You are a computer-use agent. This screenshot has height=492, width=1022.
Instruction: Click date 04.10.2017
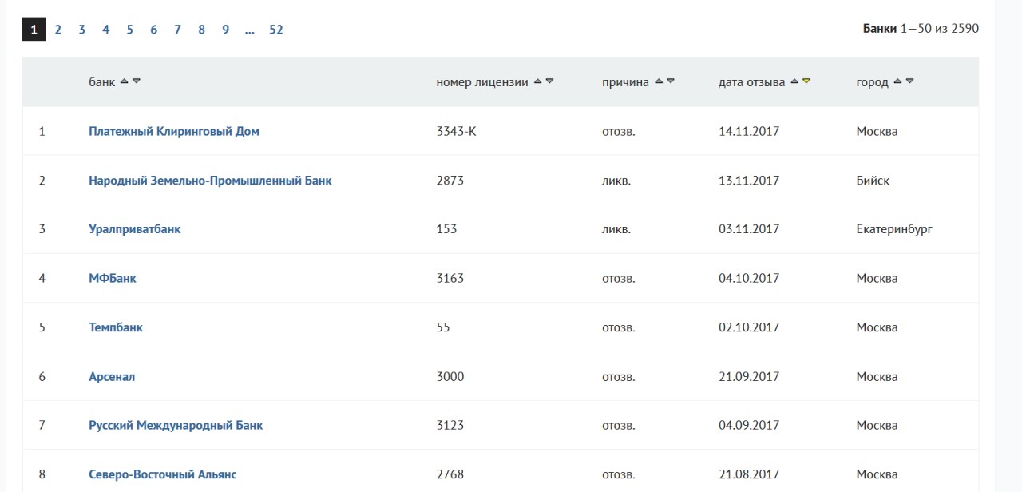pyautogui.click(x=749, y=278)
